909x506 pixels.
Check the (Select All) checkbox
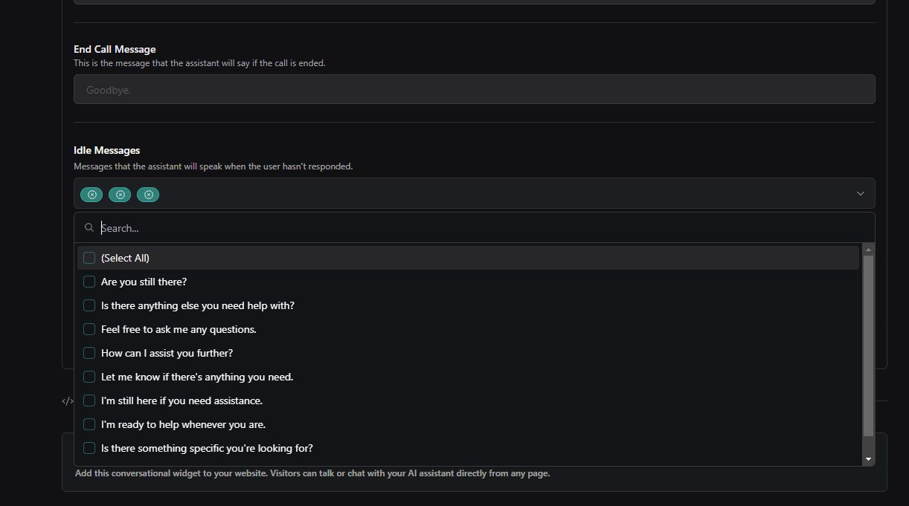pos(89,258)
